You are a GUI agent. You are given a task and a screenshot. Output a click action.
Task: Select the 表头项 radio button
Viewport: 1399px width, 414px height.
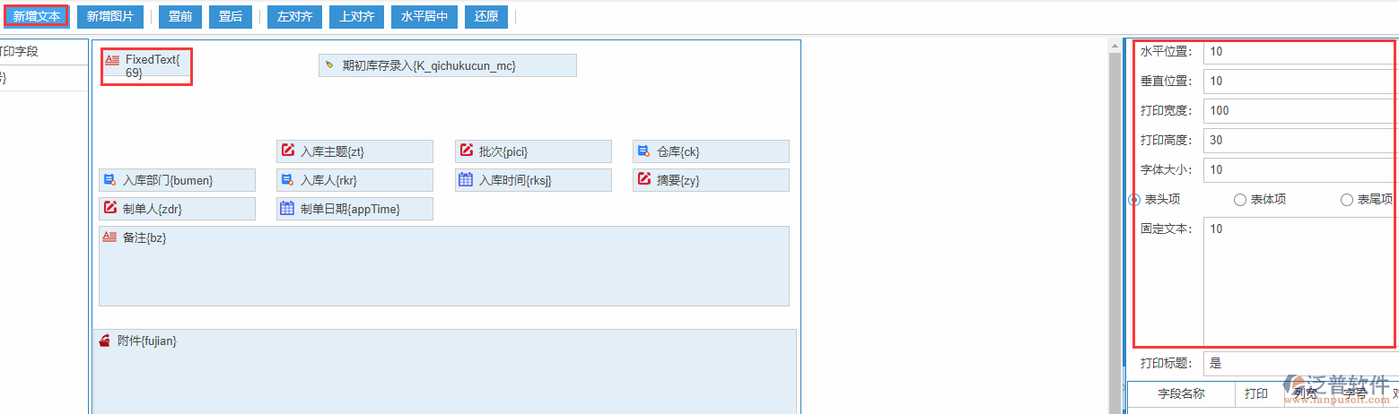click(1134, 200)
